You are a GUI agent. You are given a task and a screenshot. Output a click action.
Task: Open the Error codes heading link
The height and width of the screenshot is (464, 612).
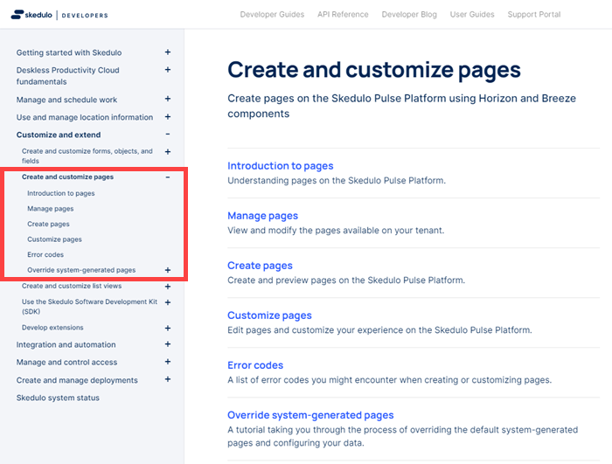pos(255,365)
